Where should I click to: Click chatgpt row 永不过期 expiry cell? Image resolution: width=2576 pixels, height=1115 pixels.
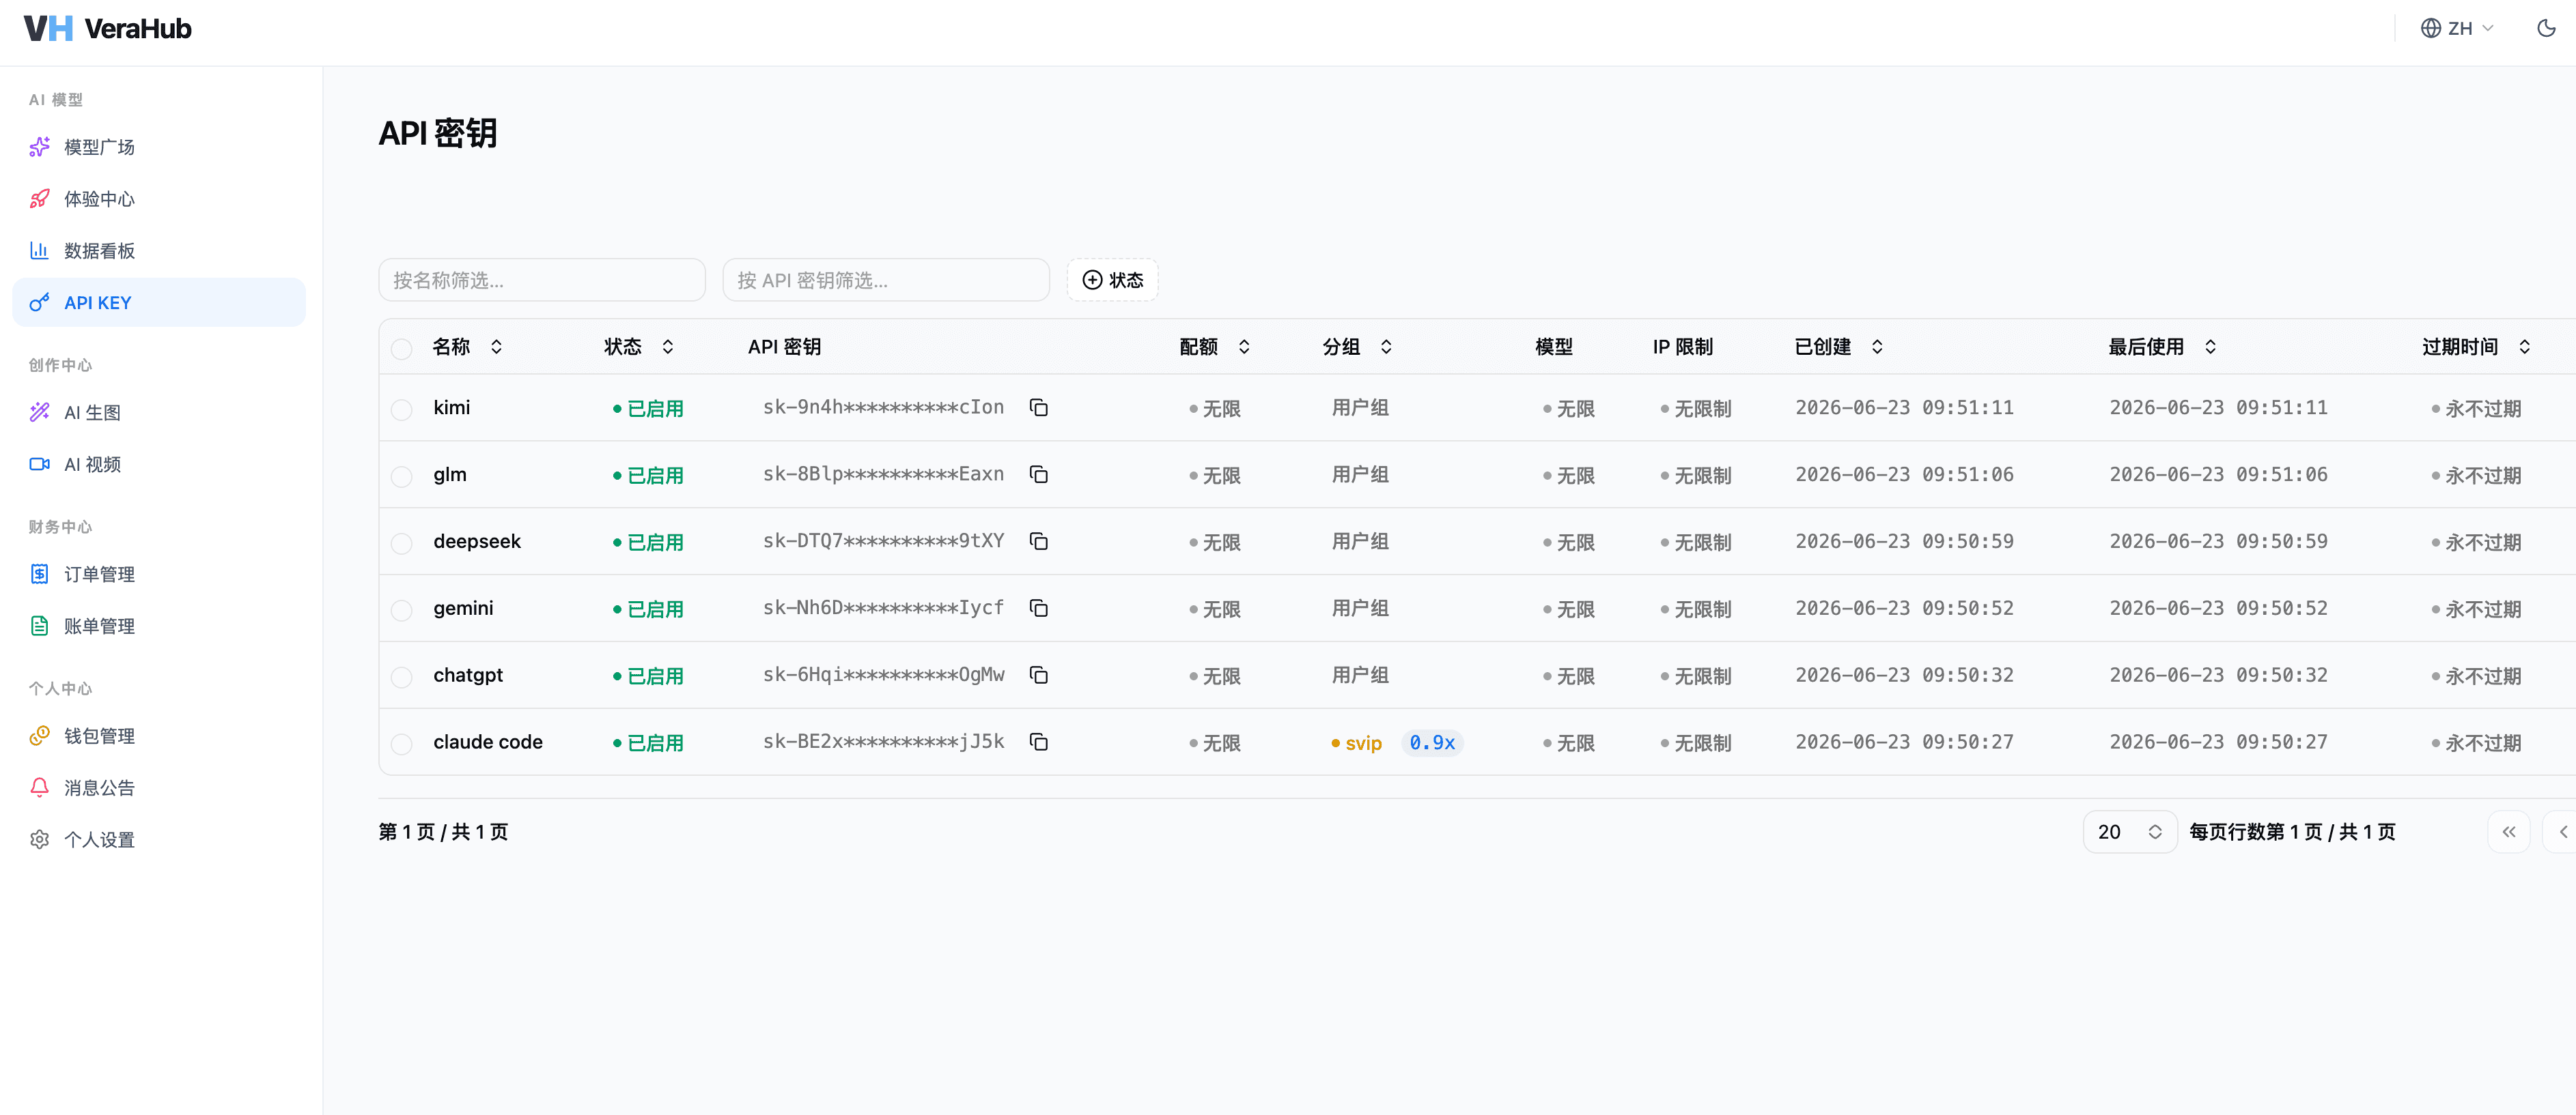2477,676
